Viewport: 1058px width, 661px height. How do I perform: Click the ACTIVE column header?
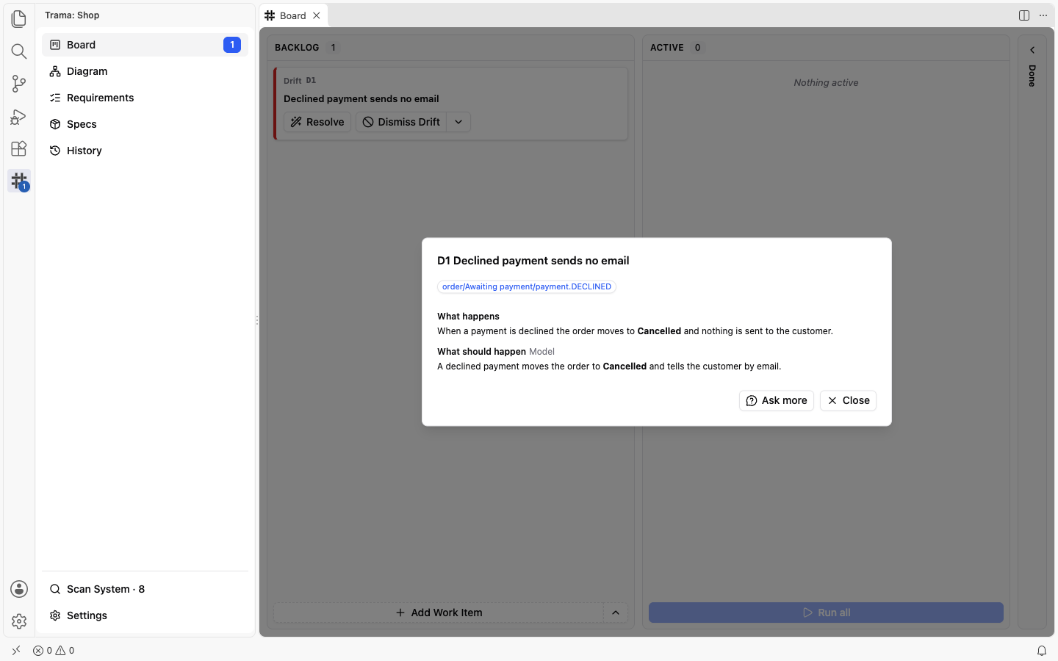[667, 47]
